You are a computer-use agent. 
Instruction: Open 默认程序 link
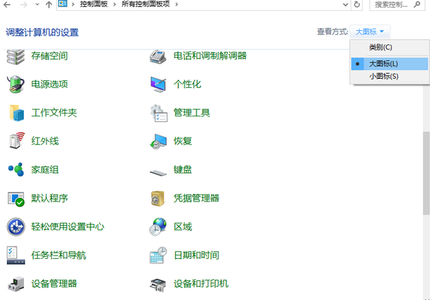click(x=49, y=198)
